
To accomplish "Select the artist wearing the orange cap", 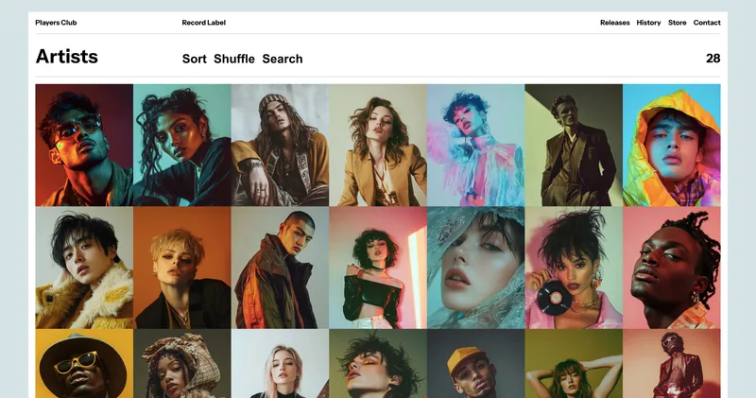I will [475, 364].
